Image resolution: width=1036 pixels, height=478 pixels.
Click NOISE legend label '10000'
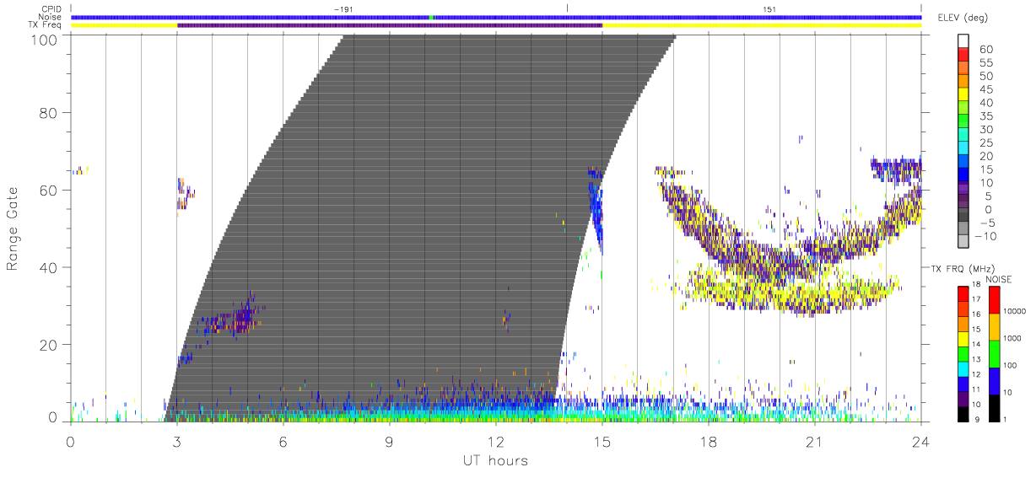click(x=1016, y=311)
